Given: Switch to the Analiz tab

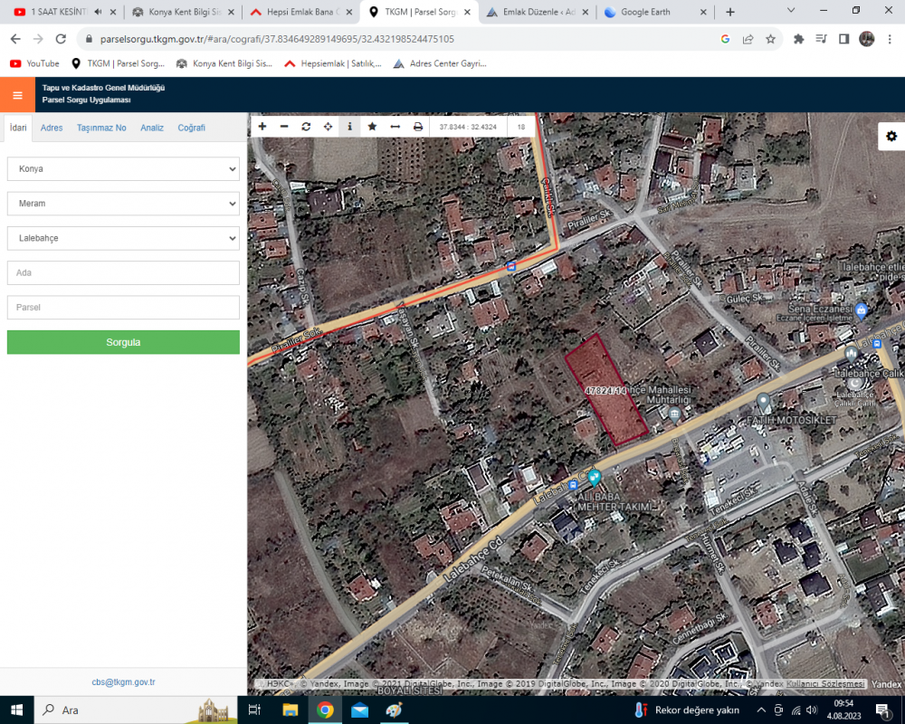Looking at the screenshot, I should pyautogui.click(x=152, y=129).
